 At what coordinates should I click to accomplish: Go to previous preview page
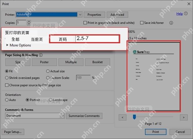[x=122, y=117]
